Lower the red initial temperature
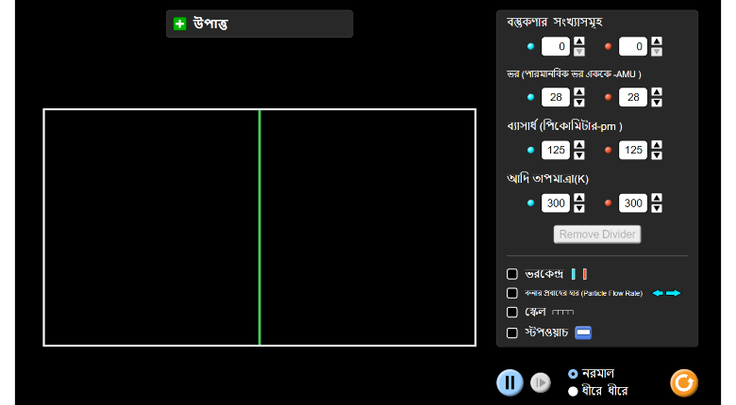The width and height of the screenshot is (736, 405). click(657, 208)
